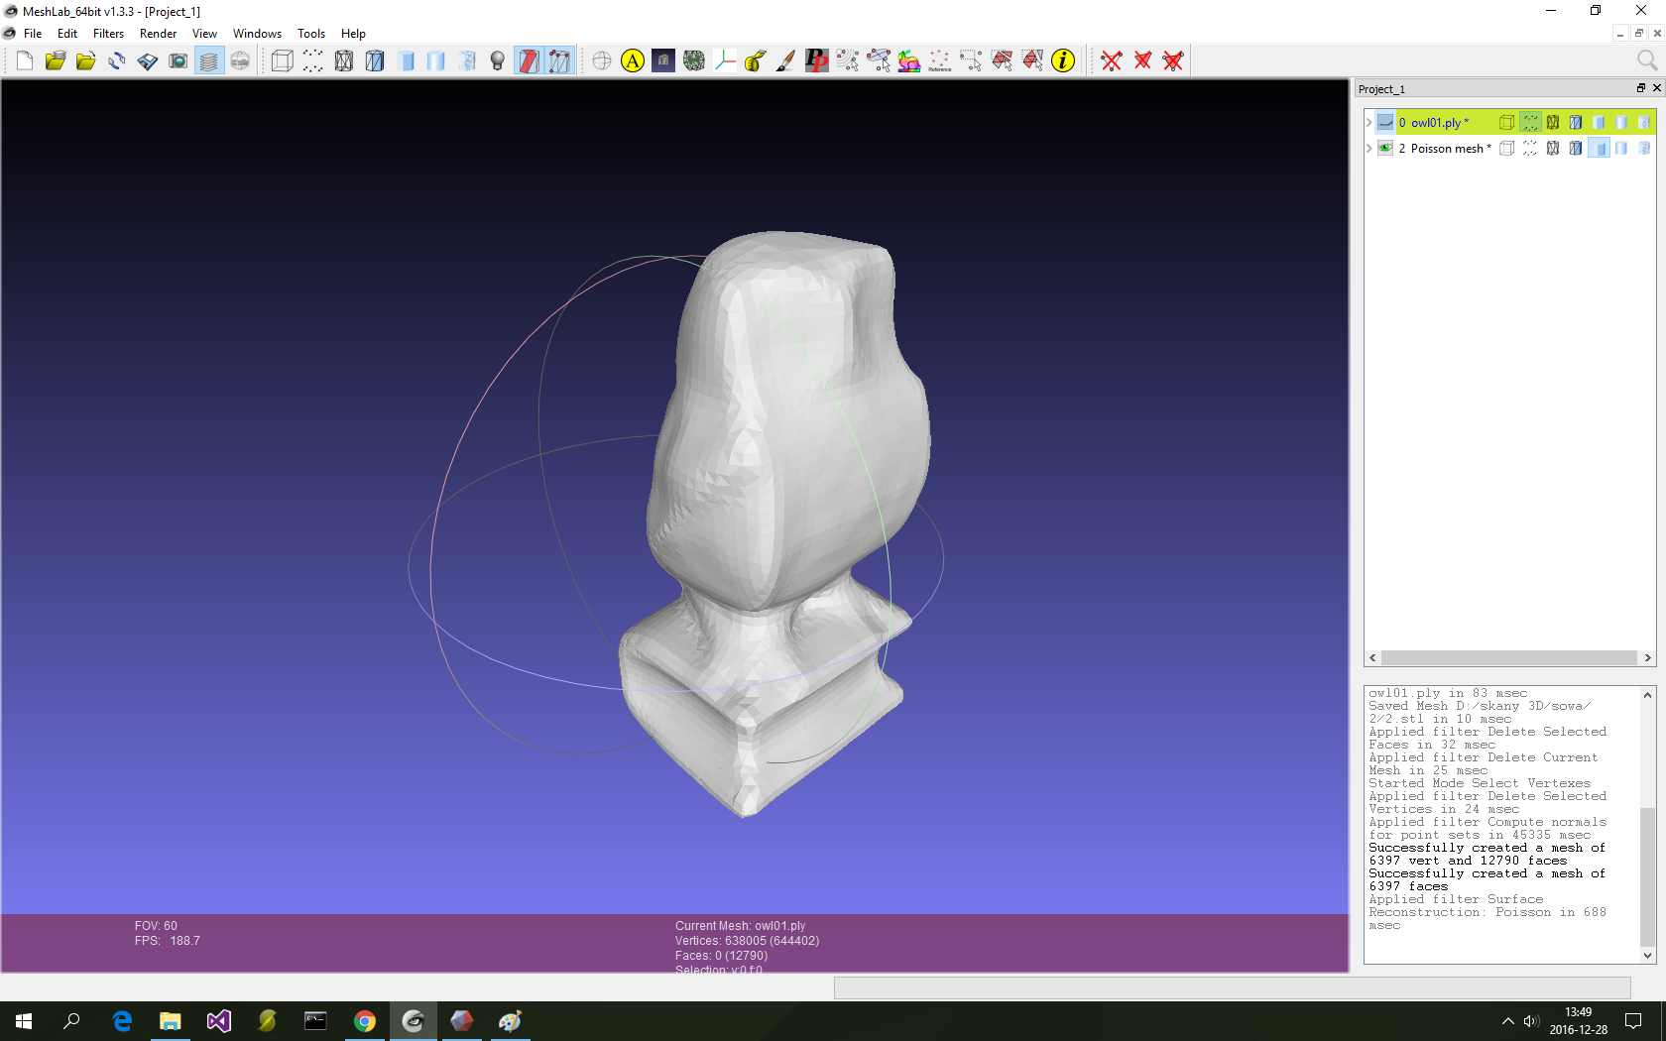1666x1041 pixels.
Task: Expand the Poisson mesh layer entry
Action: pos(1368,148)
